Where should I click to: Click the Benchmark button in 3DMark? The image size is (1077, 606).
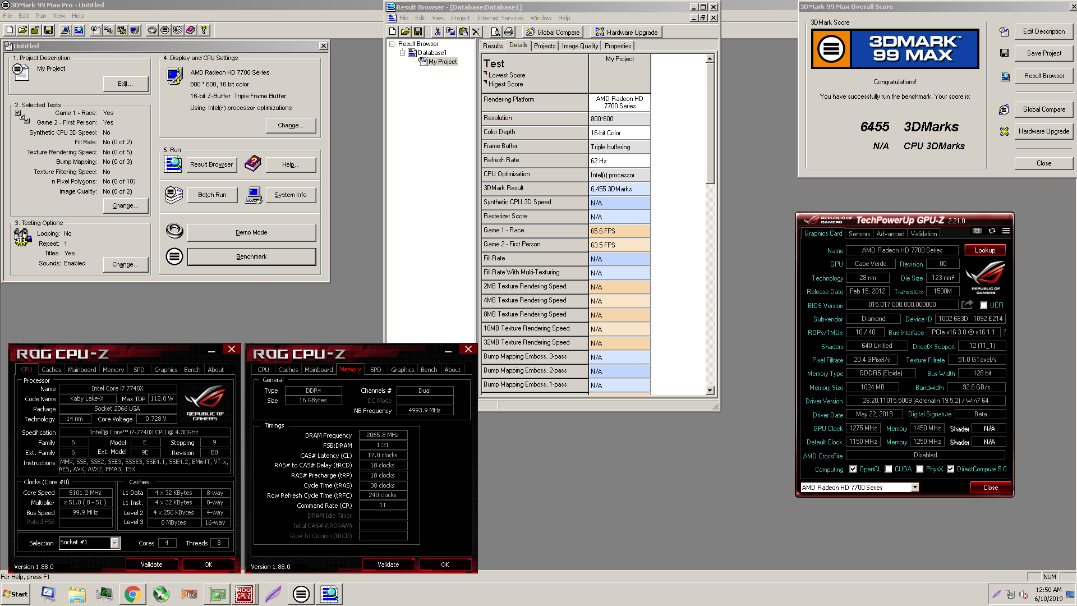pos(251,256)
